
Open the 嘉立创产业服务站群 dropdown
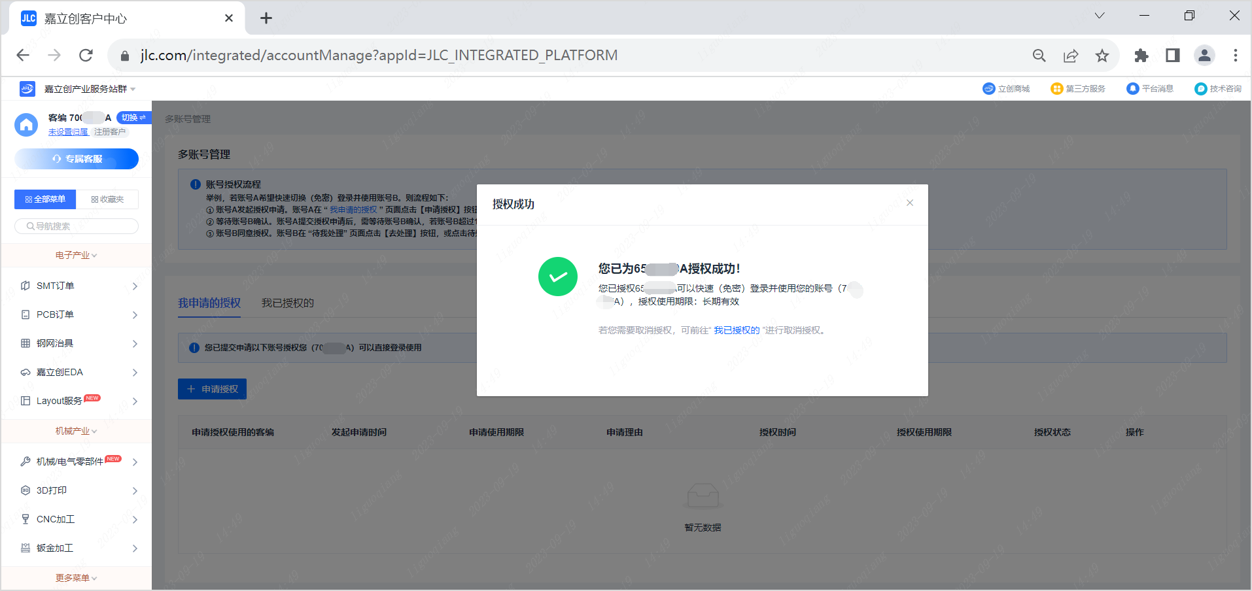(x=90, y=89)
